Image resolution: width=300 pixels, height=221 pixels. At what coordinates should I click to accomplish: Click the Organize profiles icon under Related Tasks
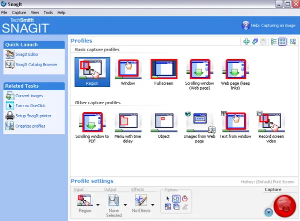[10, 126]
